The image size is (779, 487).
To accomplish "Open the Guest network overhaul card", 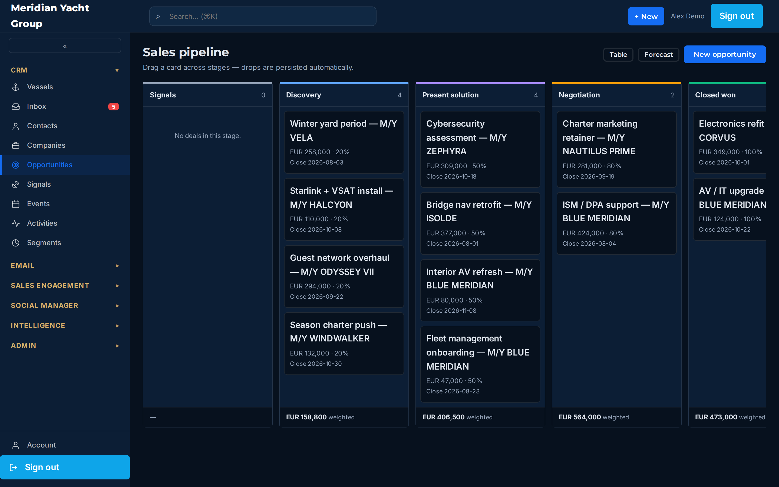I will point(344,276).
